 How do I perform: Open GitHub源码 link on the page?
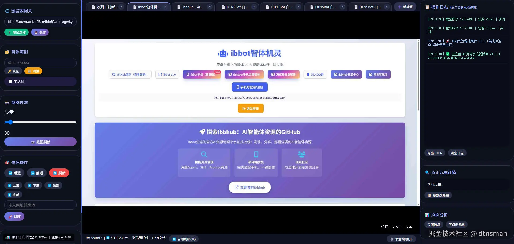click(x=130, y=74)
